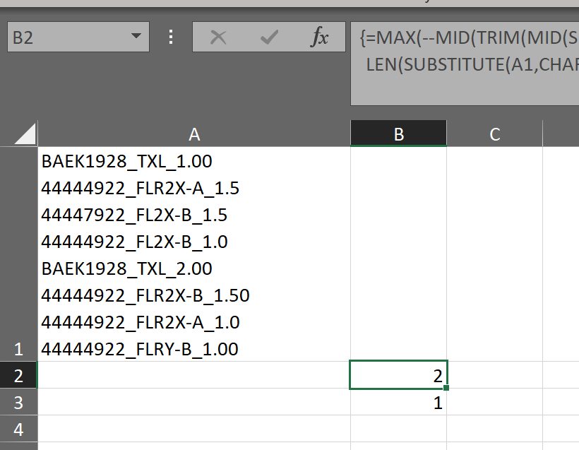This screenshot has width=579, height=450.
Task: Click cell text 44444922_FLR2X-A_1.0
Action: pyautogui.click(x=140, y=323)
